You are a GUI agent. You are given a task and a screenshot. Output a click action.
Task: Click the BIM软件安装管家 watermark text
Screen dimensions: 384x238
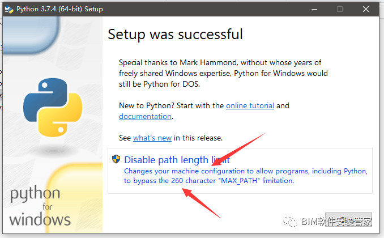336,222
